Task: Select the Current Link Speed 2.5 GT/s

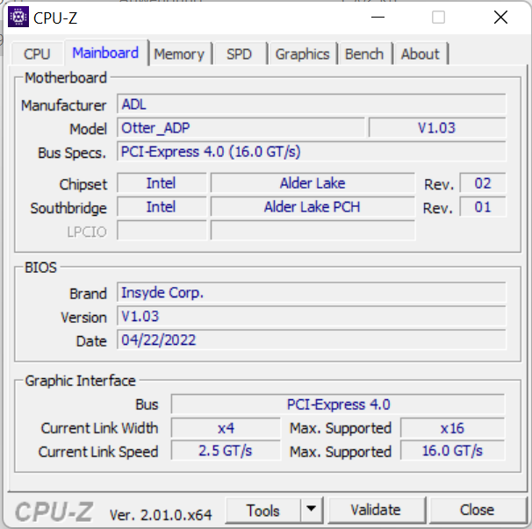Action: coord(226,451)
